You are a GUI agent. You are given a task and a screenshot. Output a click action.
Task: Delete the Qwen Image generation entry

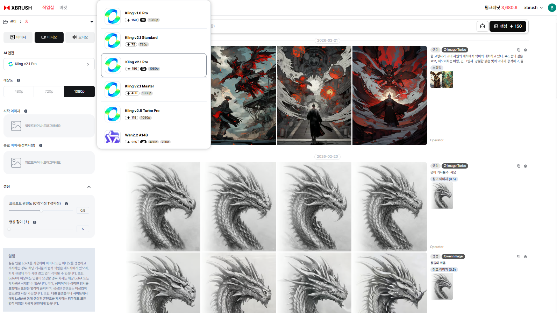525,257
